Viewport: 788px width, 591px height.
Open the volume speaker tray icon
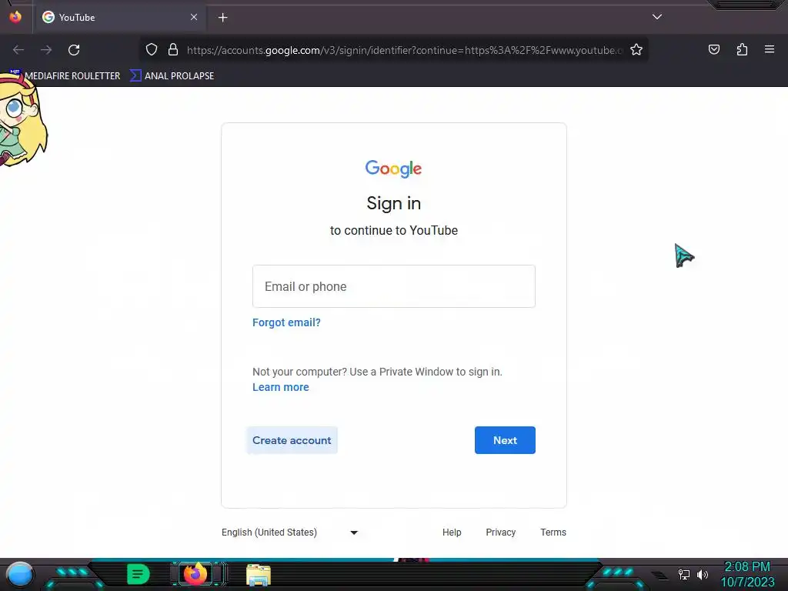[x=703, y=574]
